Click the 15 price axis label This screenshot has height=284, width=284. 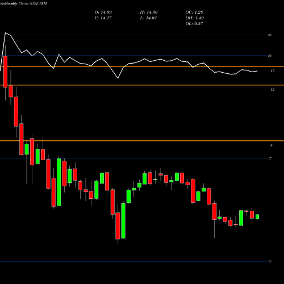pos(273,71)
